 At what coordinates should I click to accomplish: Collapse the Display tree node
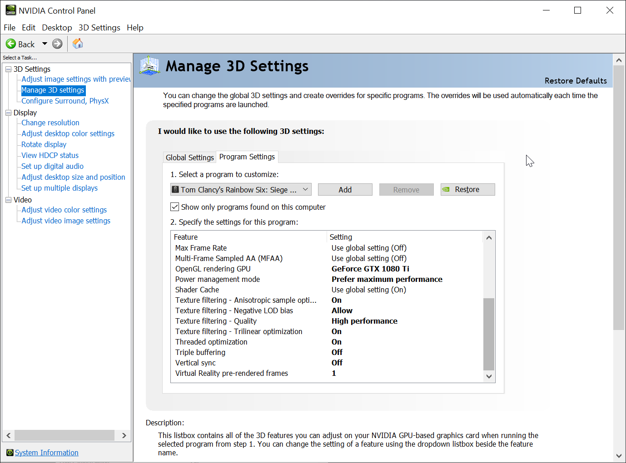tap(8, 113)
